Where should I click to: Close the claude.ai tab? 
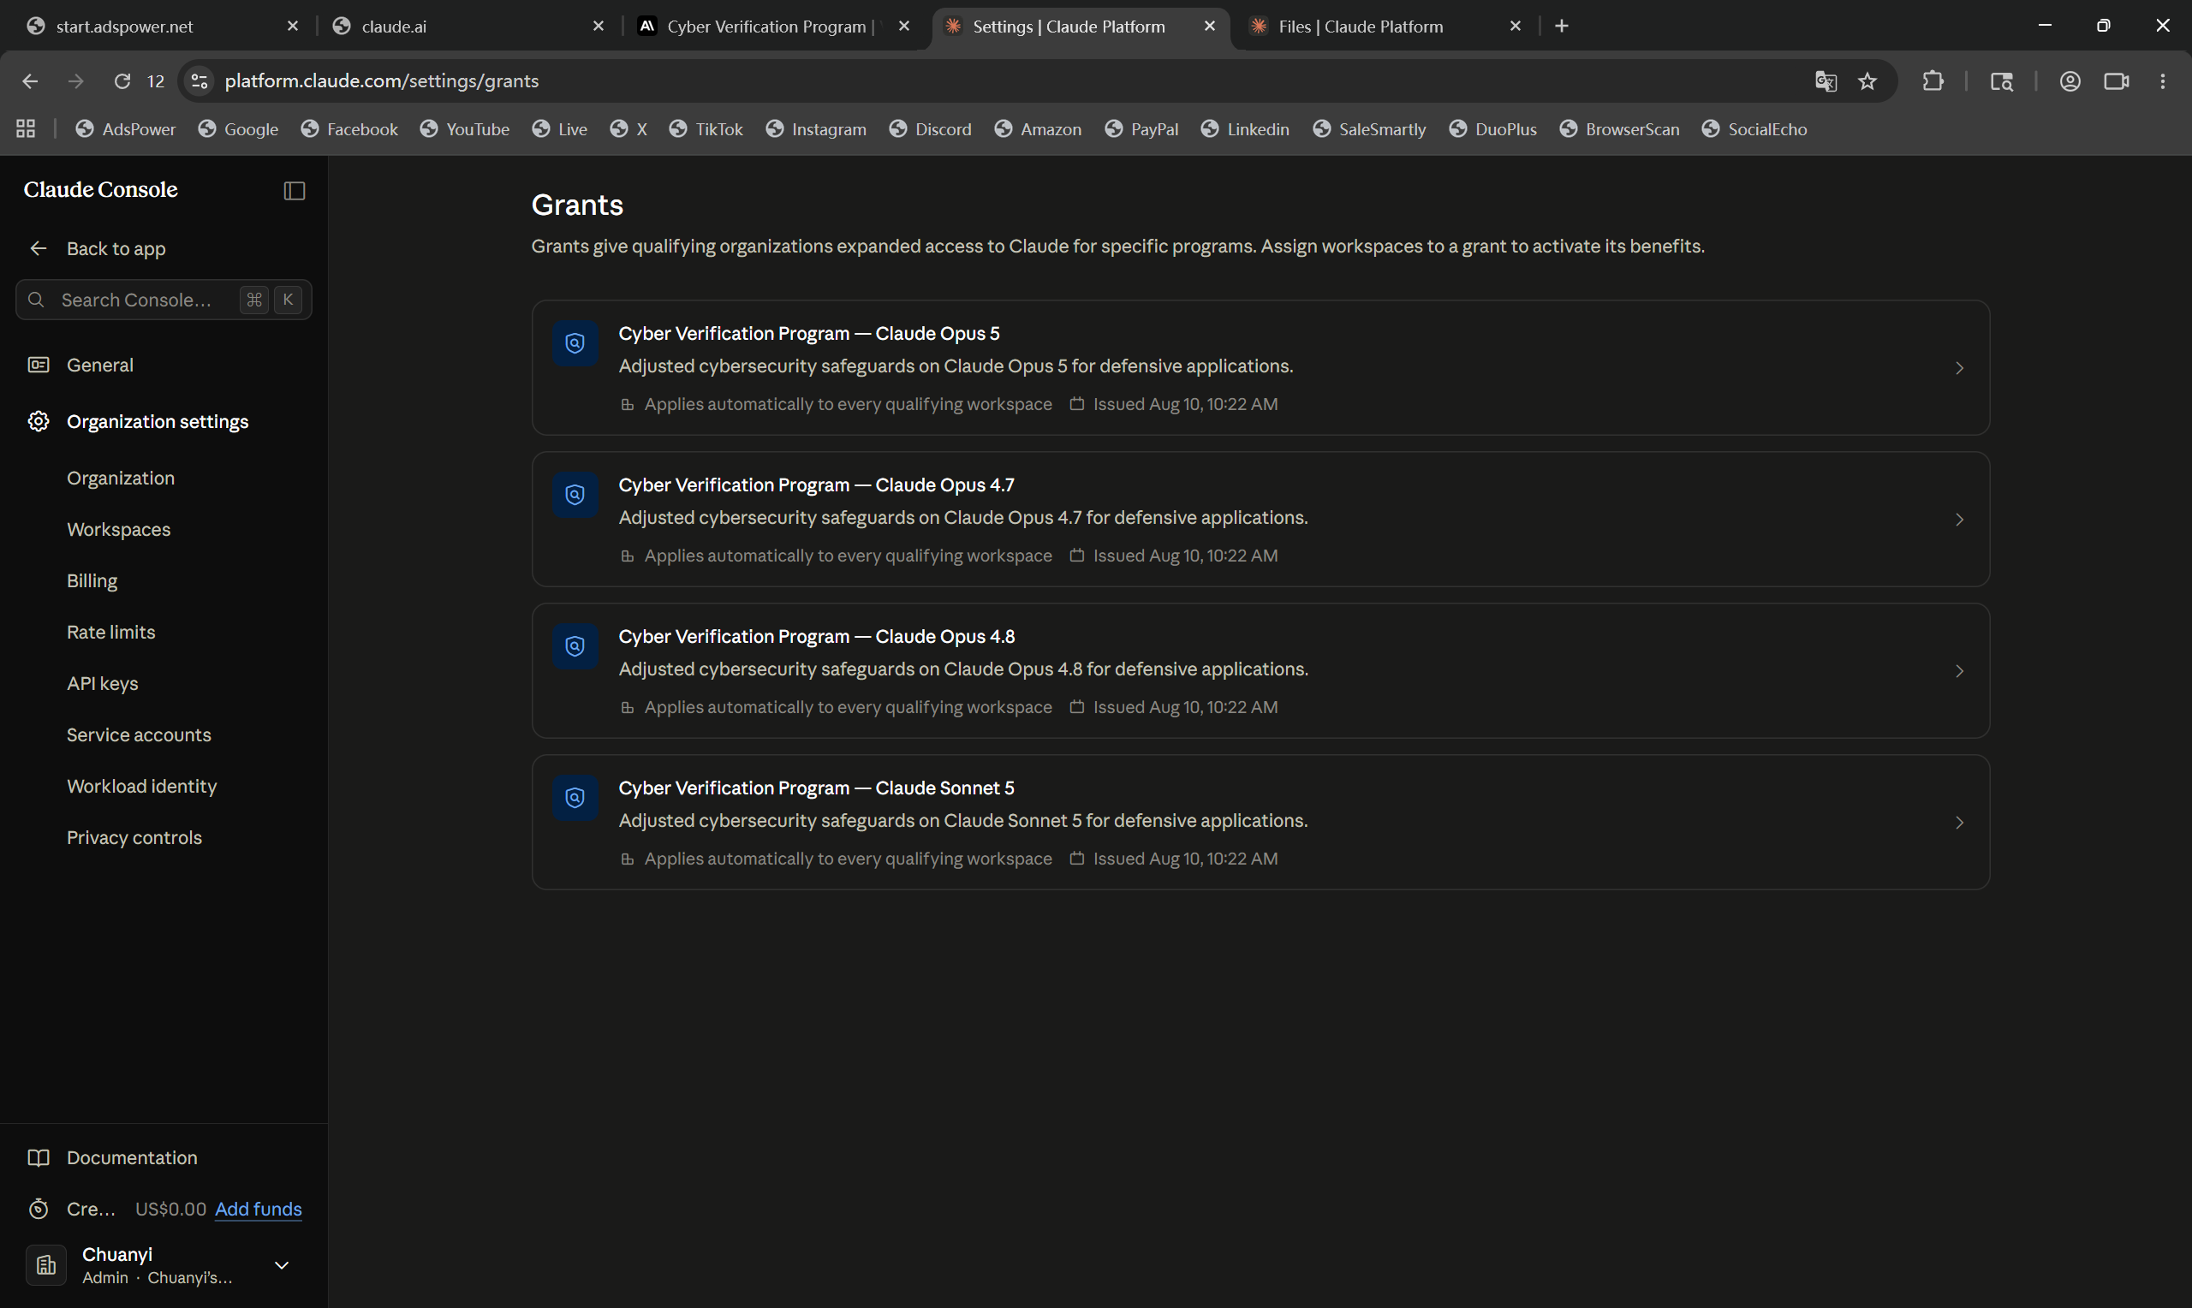pyautogui.click(x=599, y=26)
